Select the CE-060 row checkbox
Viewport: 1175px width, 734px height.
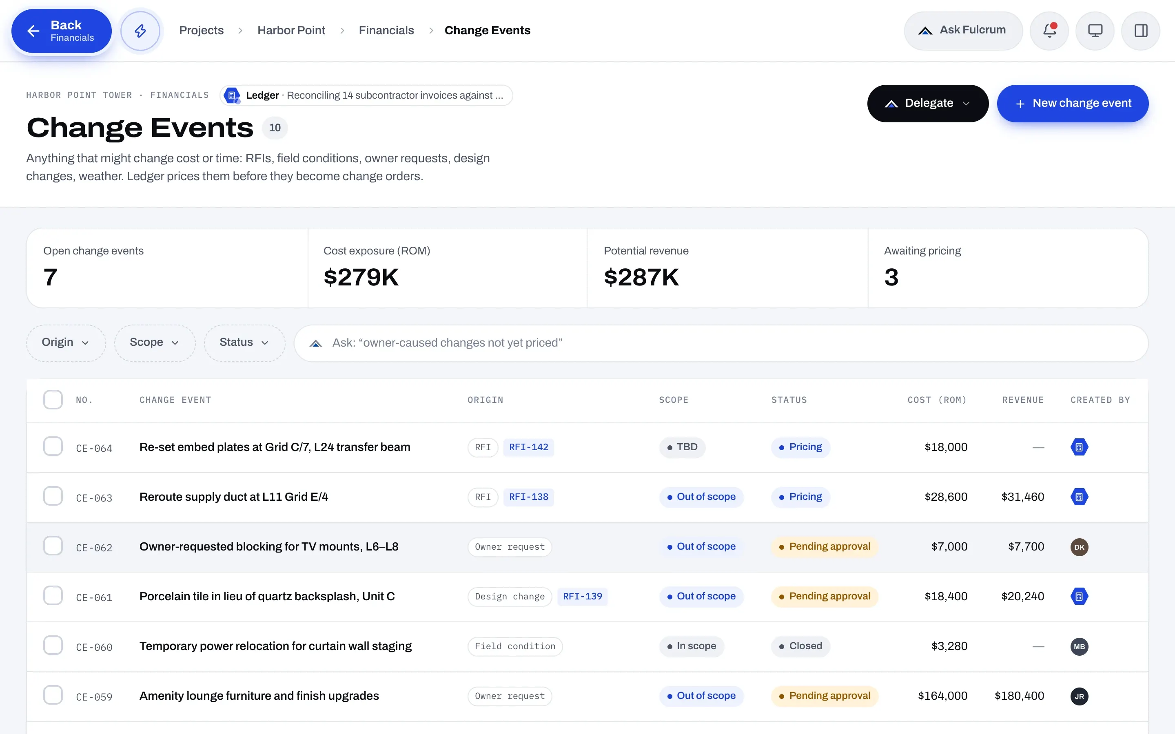point(53,645)
